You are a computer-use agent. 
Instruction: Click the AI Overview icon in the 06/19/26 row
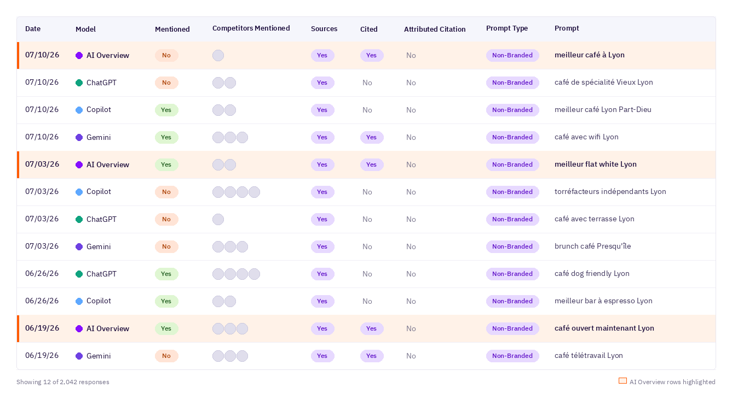[79, 328]
